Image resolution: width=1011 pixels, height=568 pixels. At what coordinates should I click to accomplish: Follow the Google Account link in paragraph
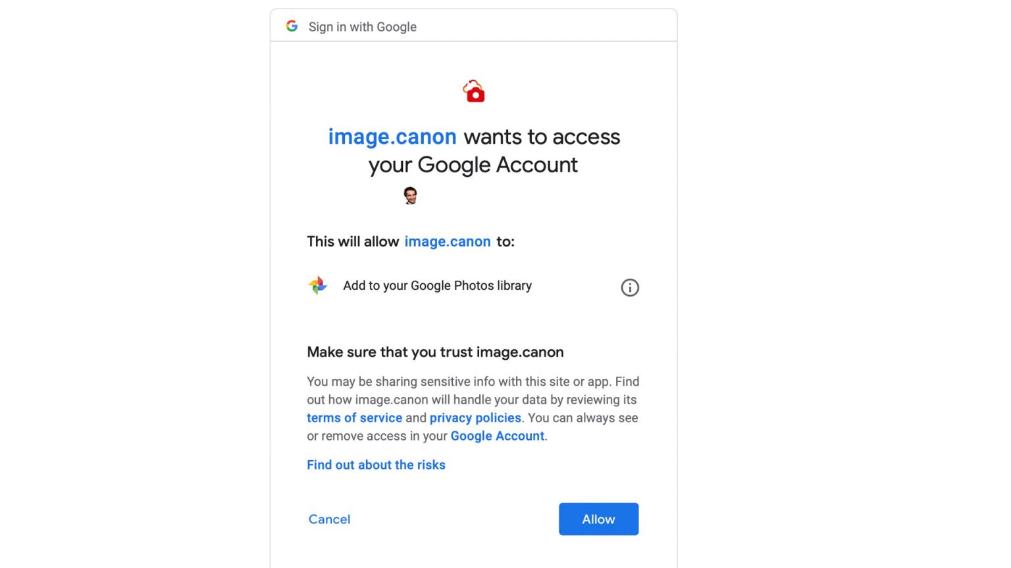click(x=497, y=436)
